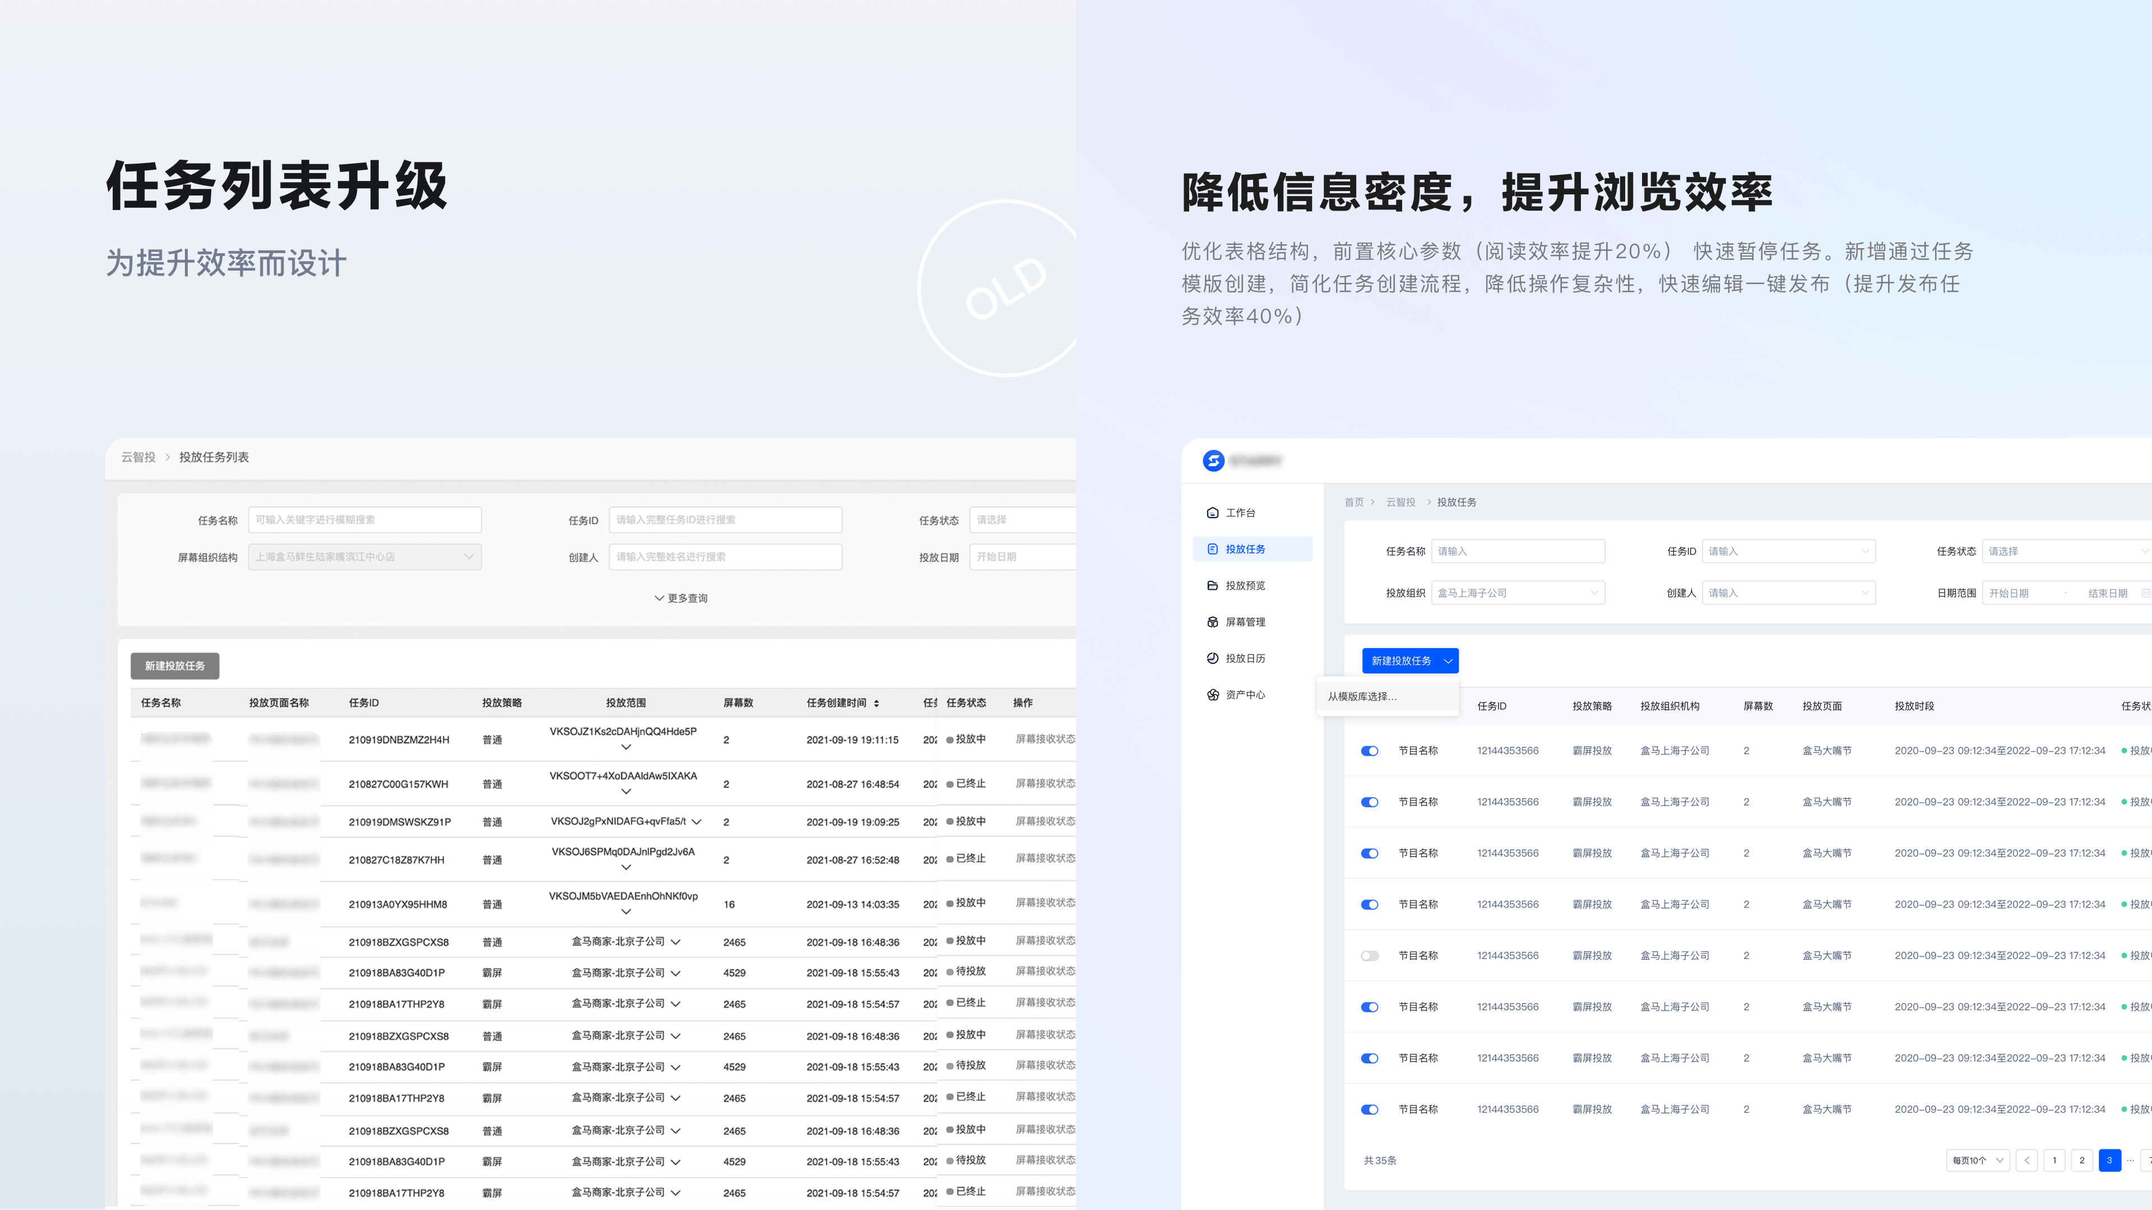
Task: Open 任务状态 请选择 dropdown in old list
Action: point(1023,519)
